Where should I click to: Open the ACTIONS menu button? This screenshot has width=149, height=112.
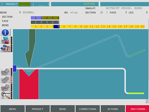113,109
